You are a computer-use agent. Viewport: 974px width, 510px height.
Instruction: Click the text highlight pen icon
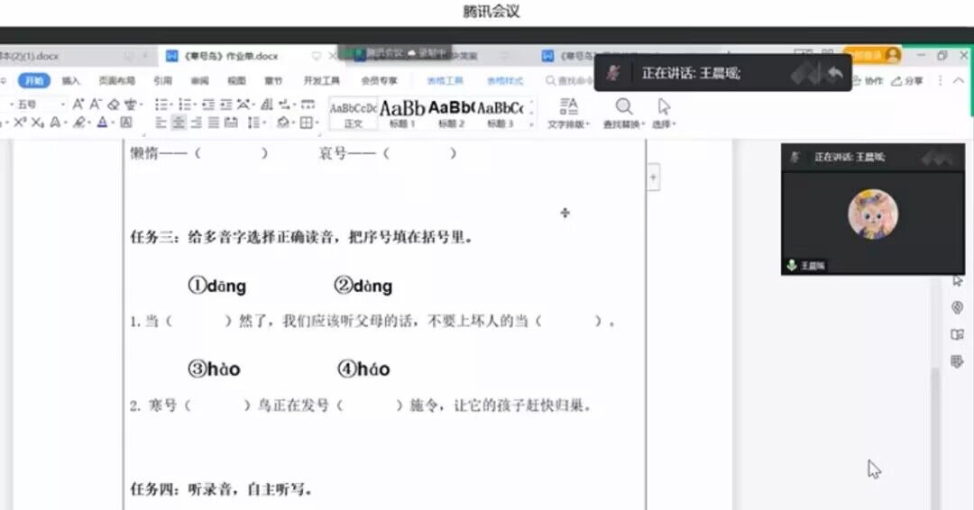point(80,123)
